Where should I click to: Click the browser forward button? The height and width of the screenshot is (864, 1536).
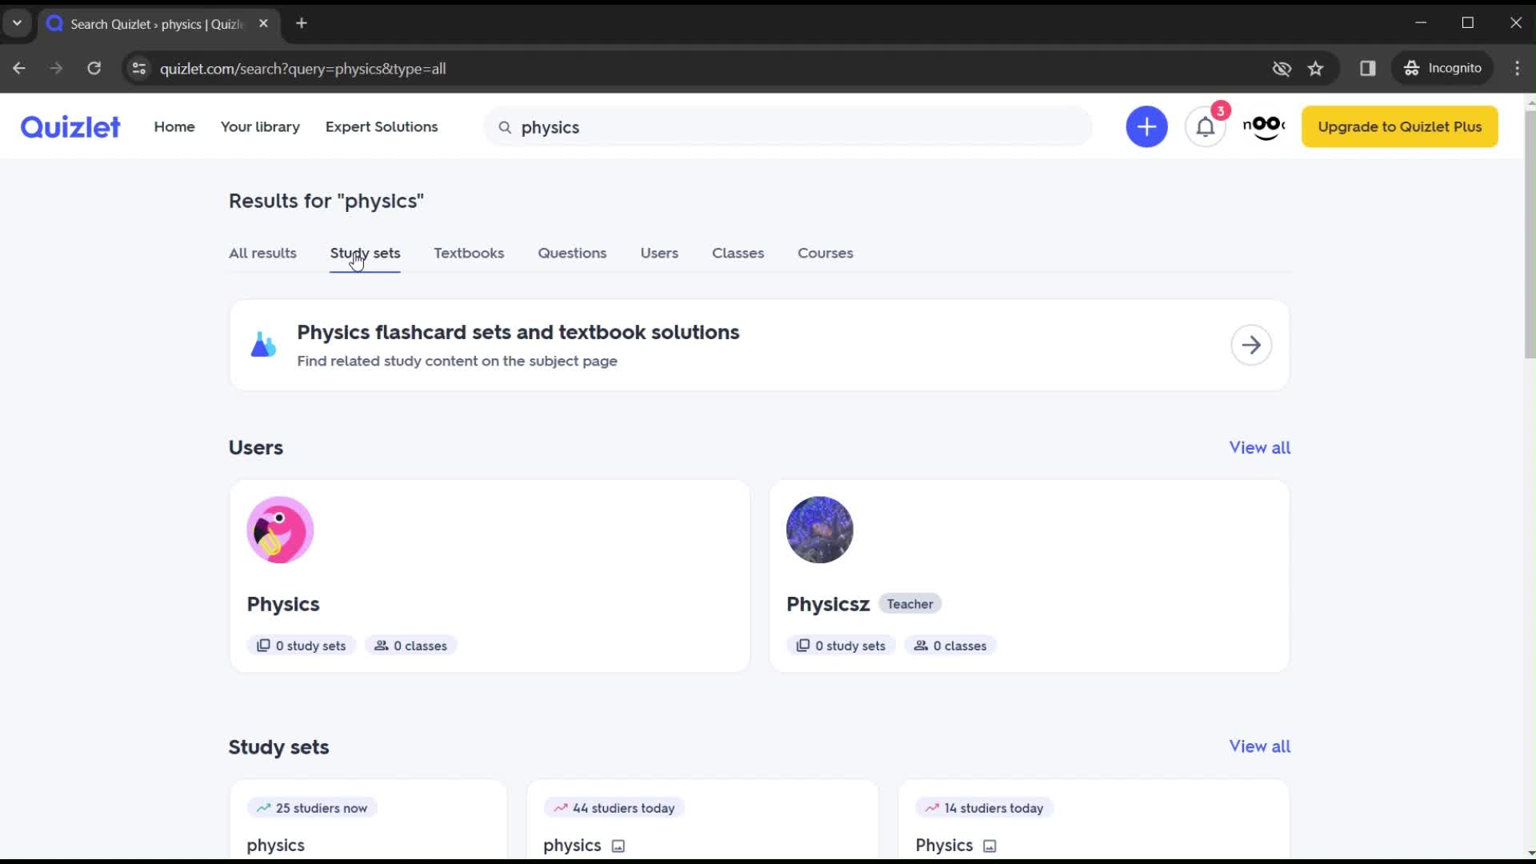point(56,68)
